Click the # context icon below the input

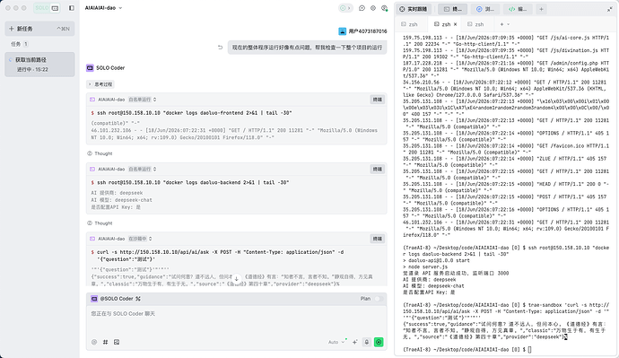tap(105, 342)
